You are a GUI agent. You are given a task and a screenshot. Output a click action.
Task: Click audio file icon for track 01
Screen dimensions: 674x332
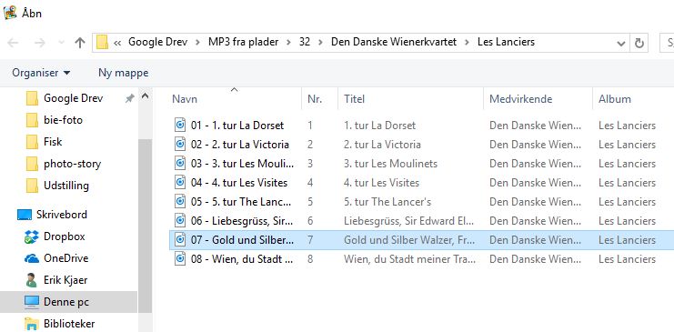[x=180, y=126]
